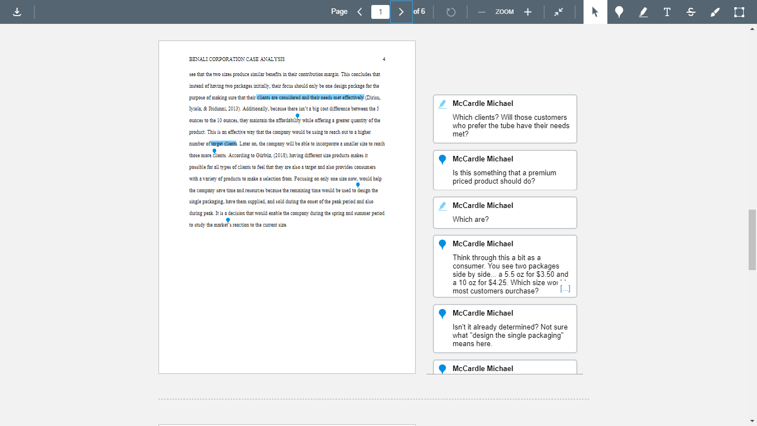757x426 pixels.
Task: Open the 'premium priced product' comment
Action: point(505,170)
